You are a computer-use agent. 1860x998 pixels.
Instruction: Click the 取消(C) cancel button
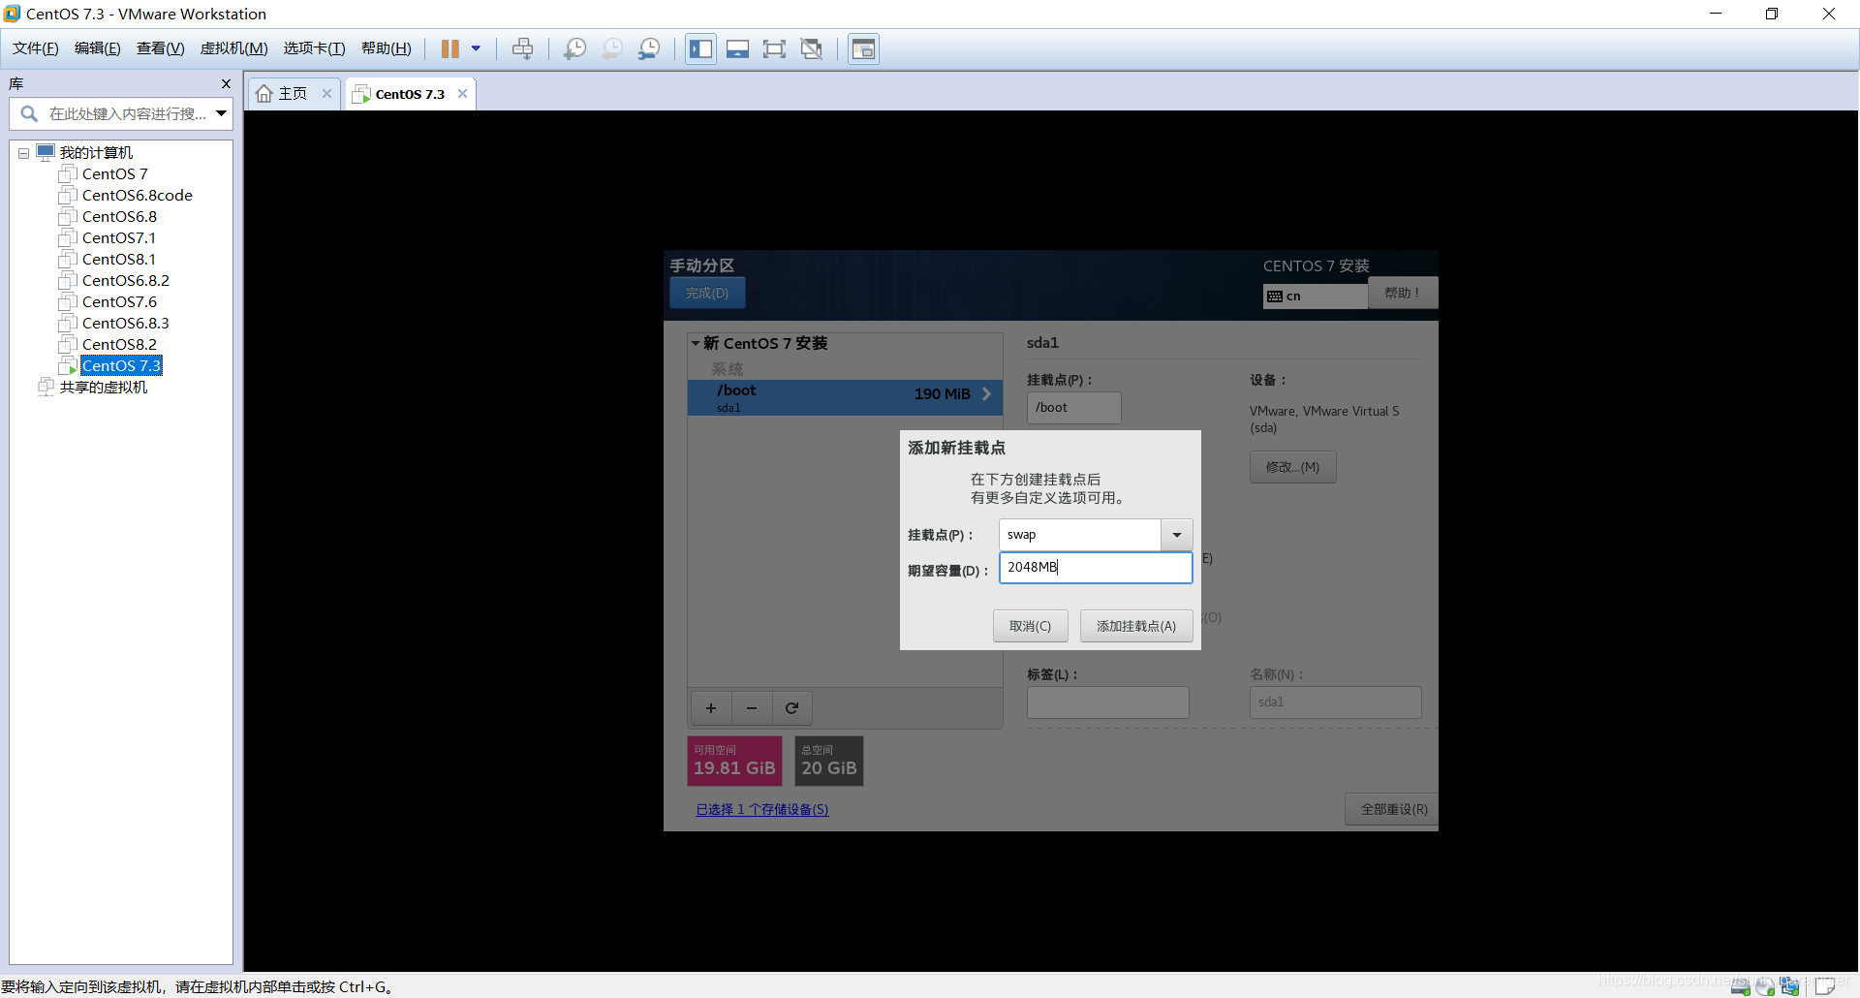pyautogui.click(x=1030, y=626)
